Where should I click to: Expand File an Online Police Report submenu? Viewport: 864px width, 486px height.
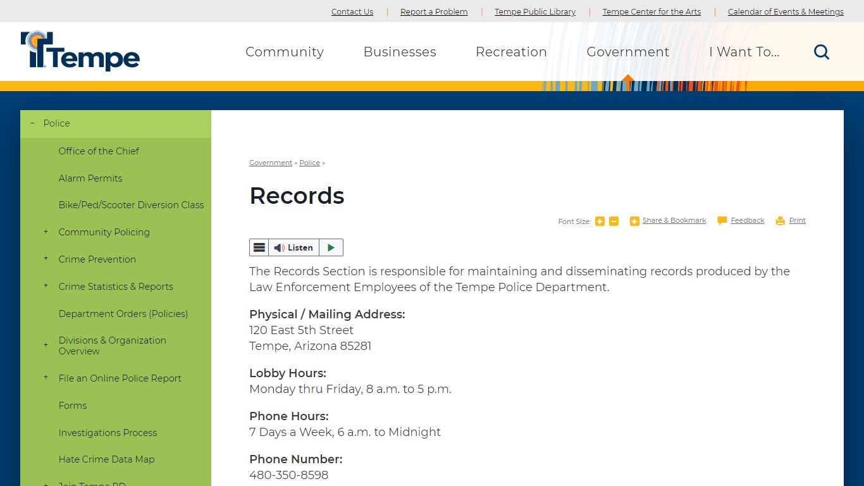tap(46, 378)
